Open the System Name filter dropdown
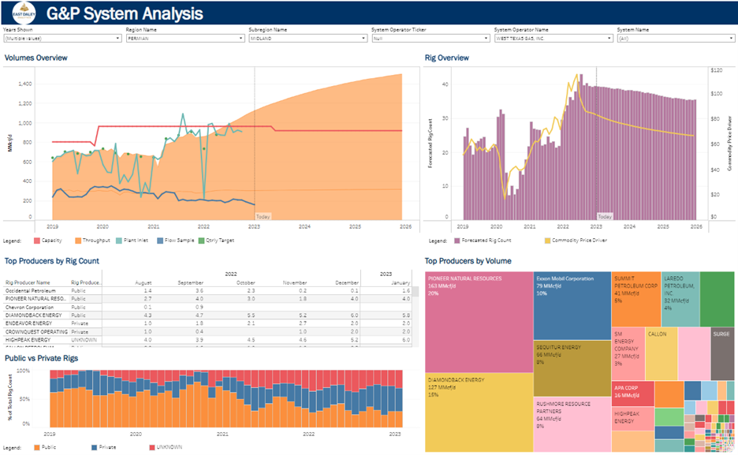 pos(676,39)
